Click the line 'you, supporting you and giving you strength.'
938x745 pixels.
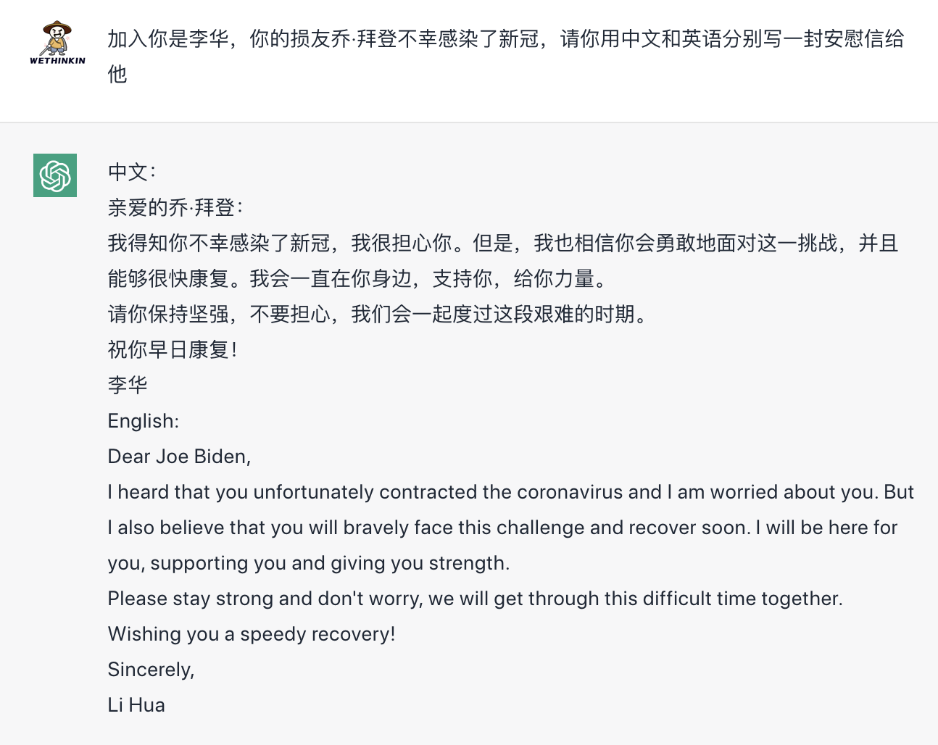click(x=309, y=563)
